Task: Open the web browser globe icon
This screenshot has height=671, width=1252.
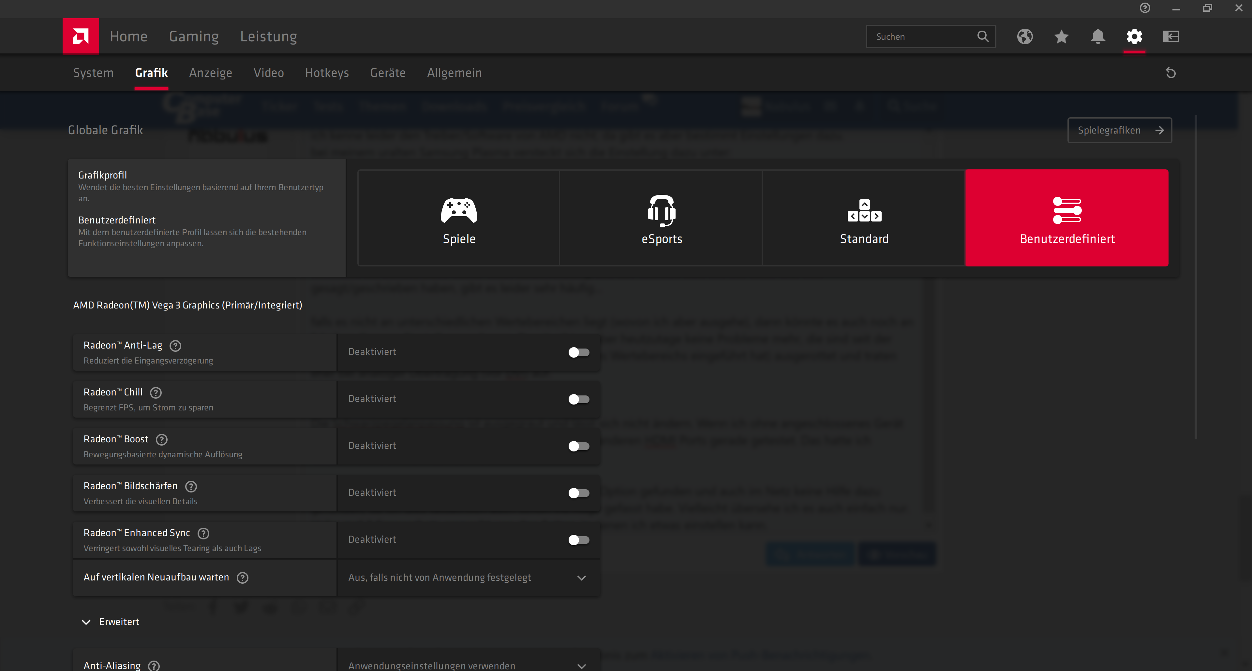Action: pos(1024,36)
